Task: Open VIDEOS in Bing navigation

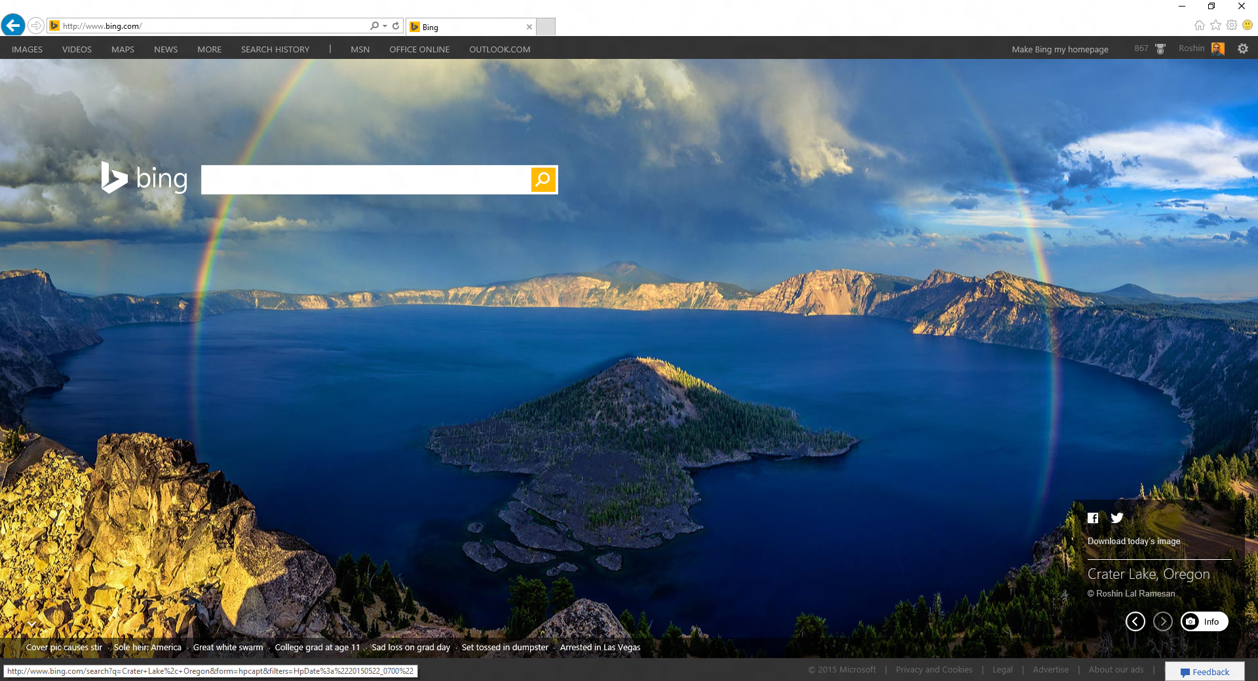Action: [x=77, y=49]
